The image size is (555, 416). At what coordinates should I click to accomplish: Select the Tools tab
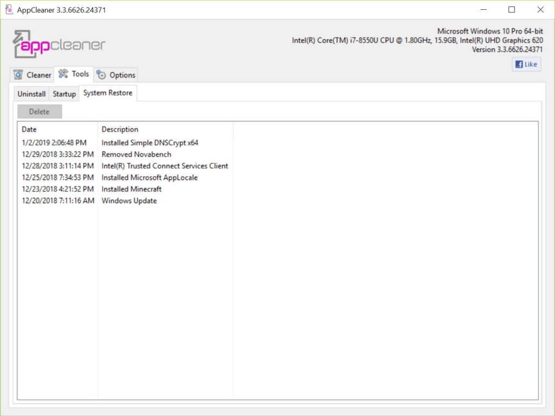74,74
